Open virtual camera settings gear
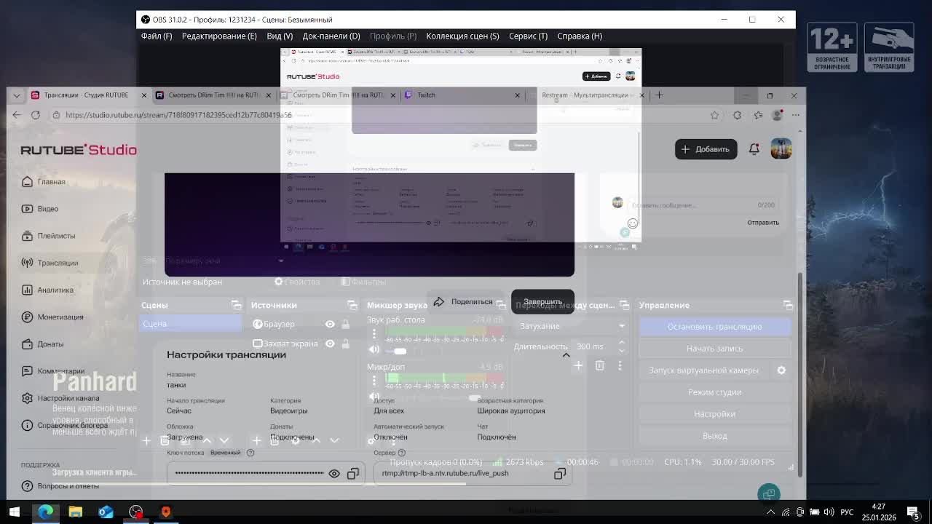 point(781,370)
